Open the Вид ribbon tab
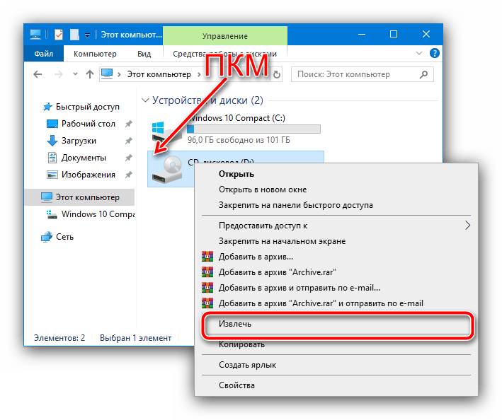Viewport: 502px width, 420px height. (144, 54)
